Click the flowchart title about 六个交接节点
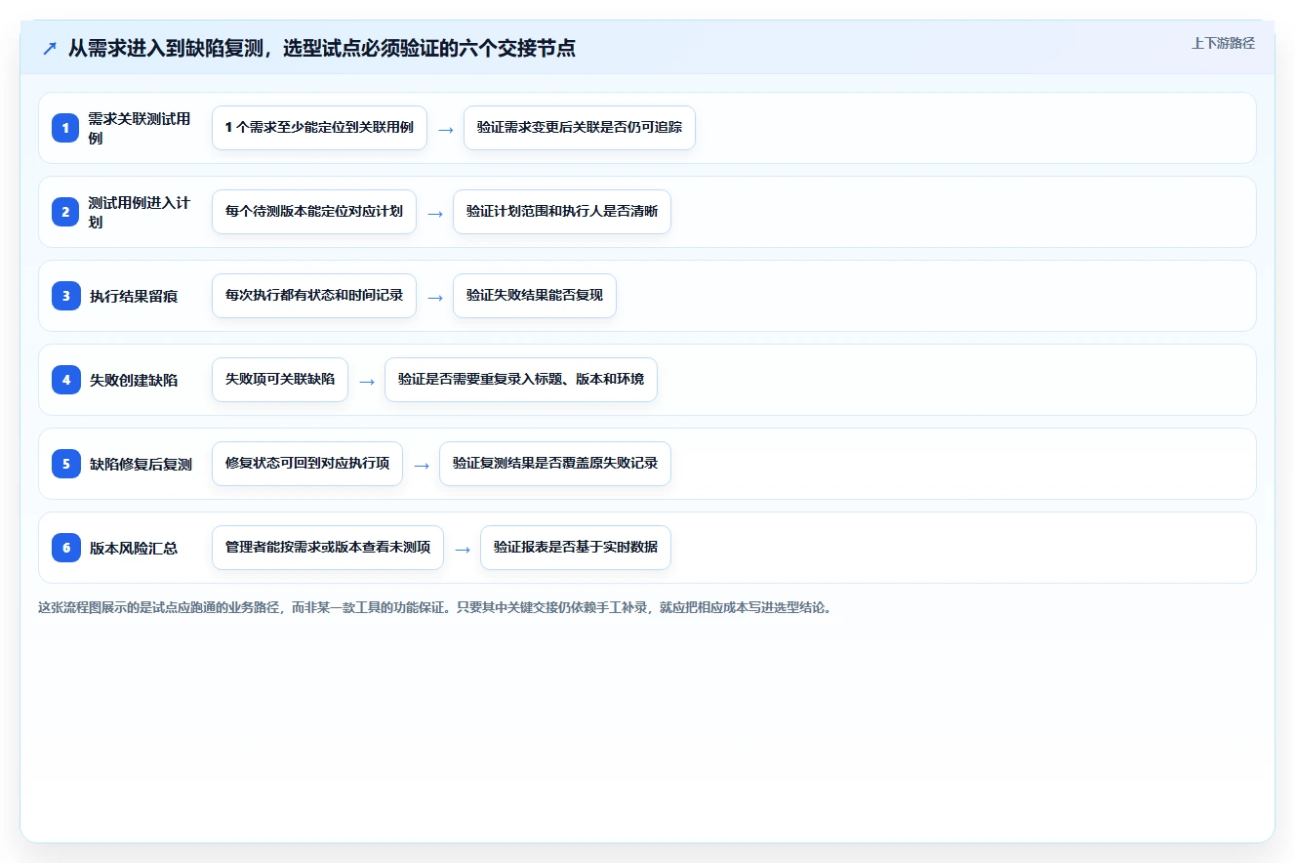 pyautogui.click(x=322, y=48)
